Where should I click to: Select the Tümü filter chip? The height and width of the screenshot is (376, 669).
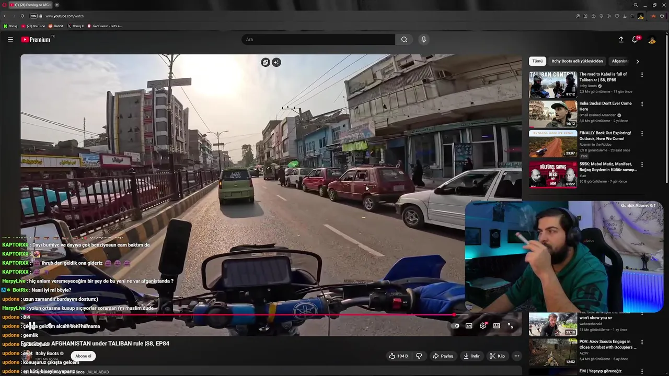click(x=537, y=61)
